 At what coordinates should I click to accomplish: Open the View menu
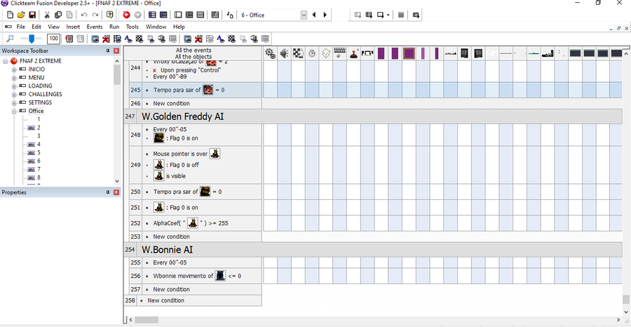53,27
